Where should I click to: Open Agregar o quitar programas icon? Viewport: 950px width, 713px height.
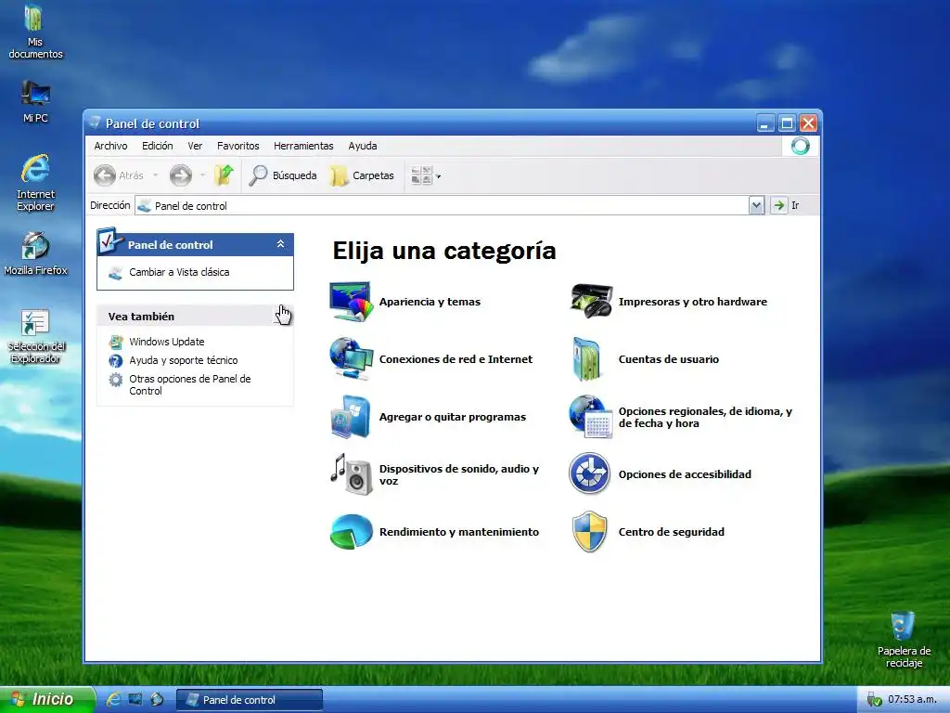coord(350,417)
